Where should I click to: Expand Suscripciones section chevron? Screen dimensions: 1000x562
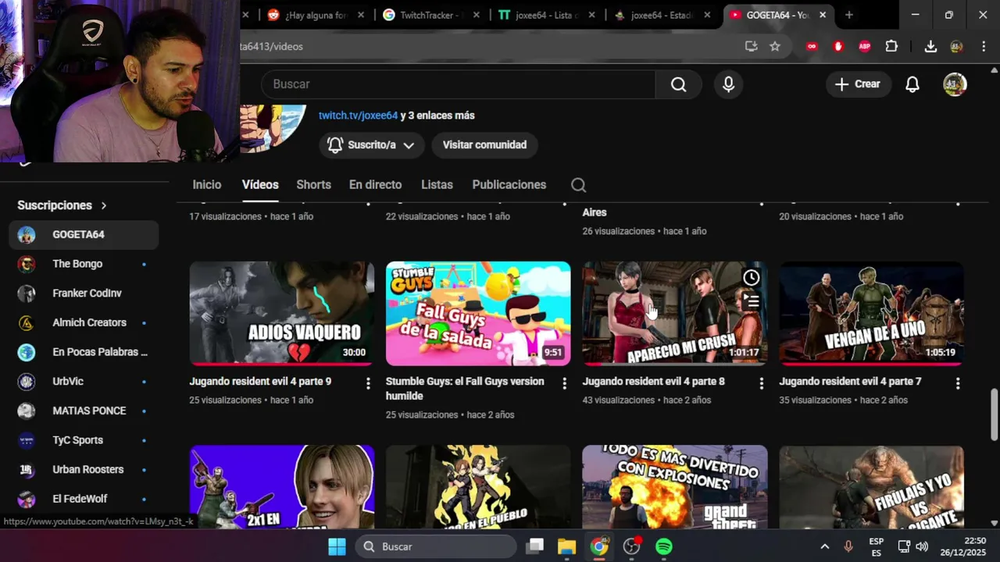pos(103,205)
